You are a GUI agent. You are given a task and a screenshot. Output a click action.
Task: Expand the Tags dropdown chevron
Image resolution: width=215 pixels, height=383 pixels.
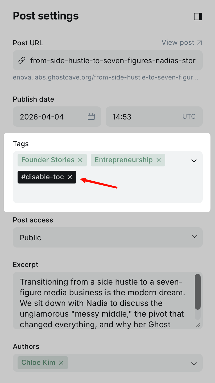click(194, 161)
